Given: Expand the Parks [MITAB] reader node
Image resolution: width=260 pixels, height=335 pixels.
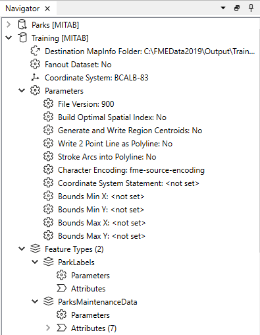Looking at the screenshot, I should [x=9, y=24].
